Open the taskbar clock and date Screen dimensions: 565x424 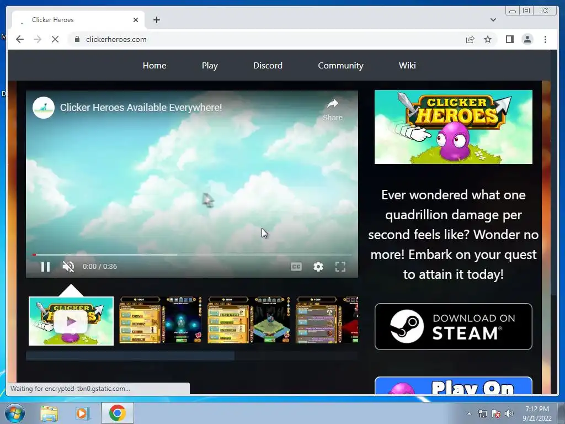click(x=537, y=414)
